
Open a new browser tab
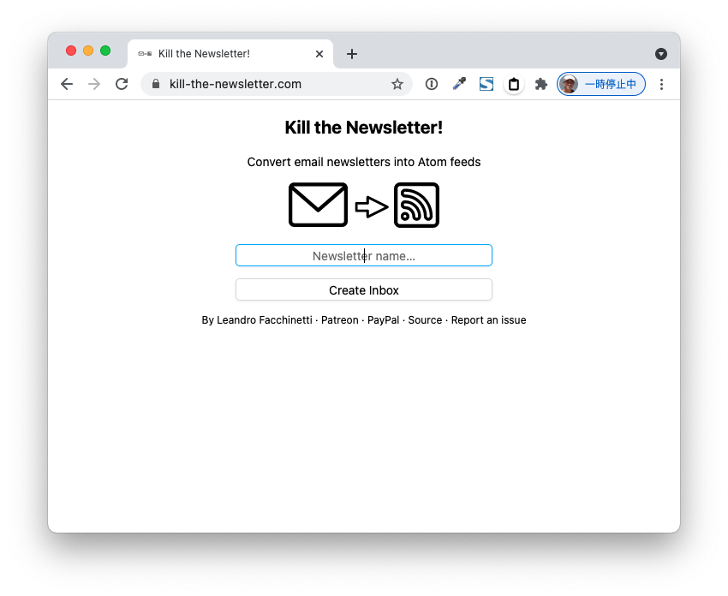(x=352, y=54)
